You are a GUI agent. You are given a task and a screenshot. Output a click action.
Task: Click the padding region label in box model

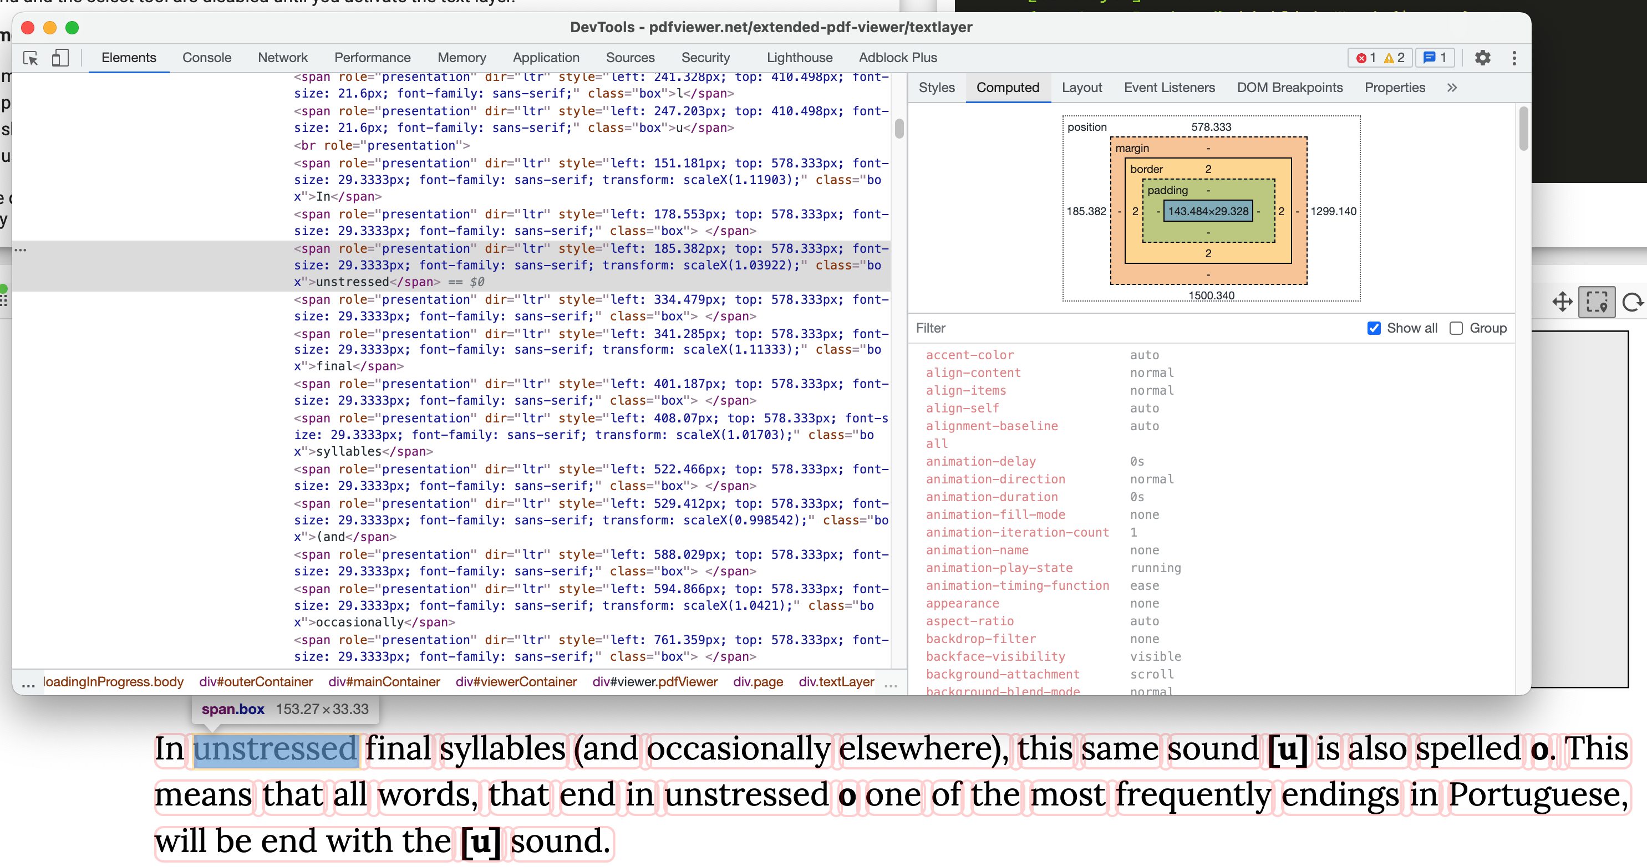(1167, 190)
